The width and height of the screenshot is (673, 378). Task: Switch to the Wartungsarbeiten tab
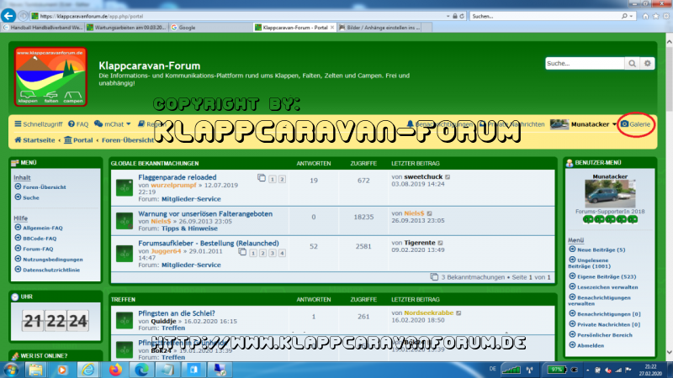point(127,28)
